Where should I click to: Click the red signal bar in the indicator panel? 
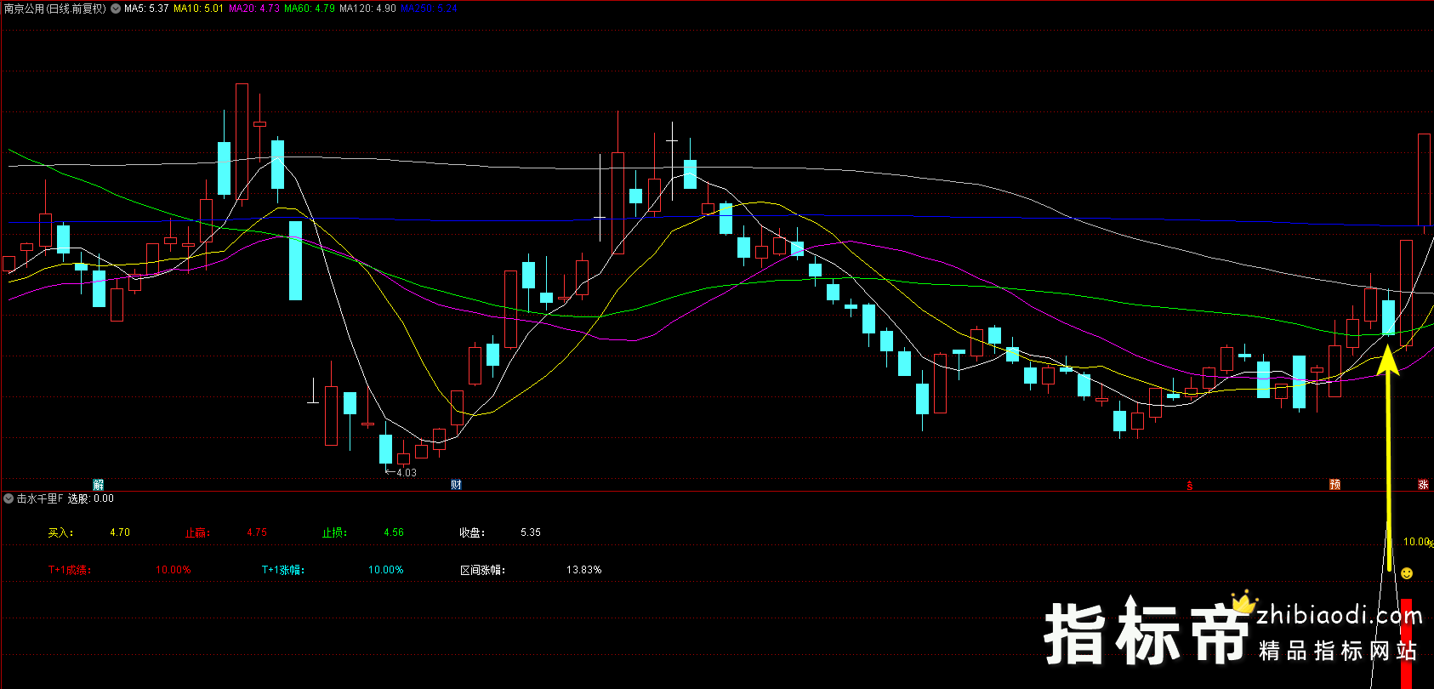tap(1406, 644)
